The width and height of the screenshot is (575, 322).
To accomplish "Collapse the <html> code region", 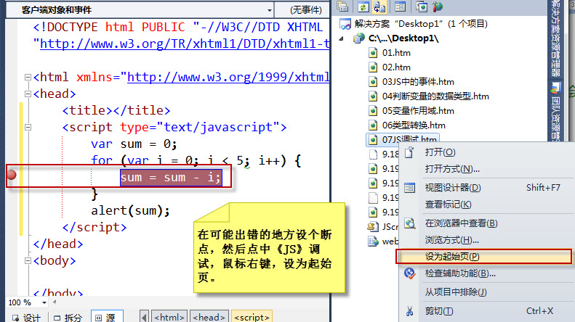I will coord(28,77).
